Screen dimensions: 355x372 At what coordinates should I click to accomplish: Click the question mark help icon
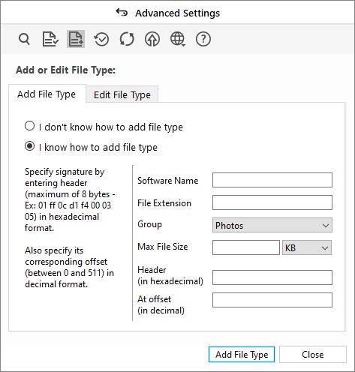click(203, 39)
